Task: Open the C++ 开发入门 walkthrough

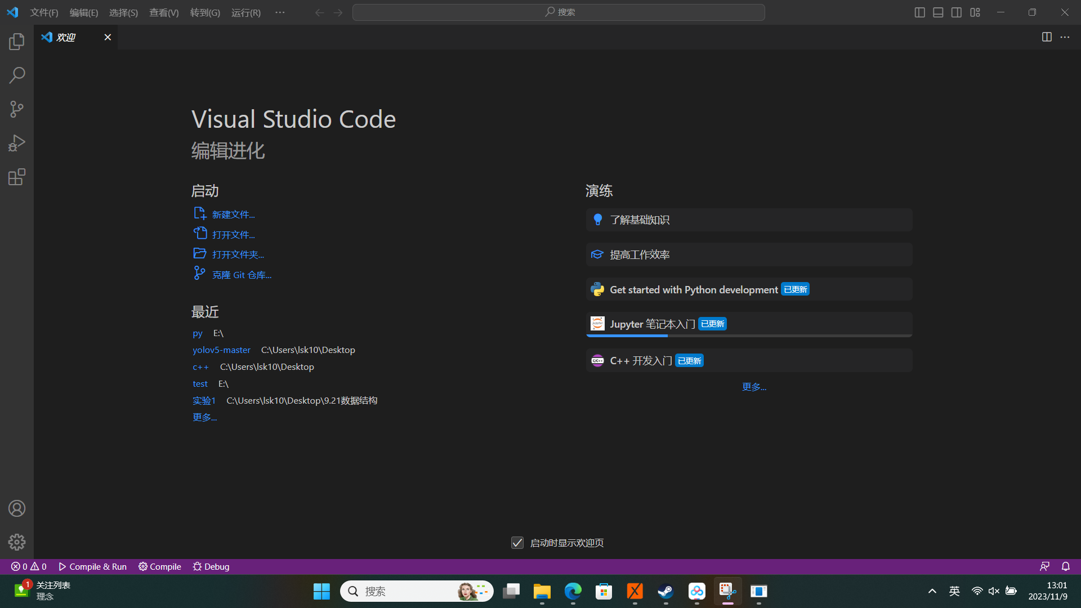Action: click(x=749, y=360)
